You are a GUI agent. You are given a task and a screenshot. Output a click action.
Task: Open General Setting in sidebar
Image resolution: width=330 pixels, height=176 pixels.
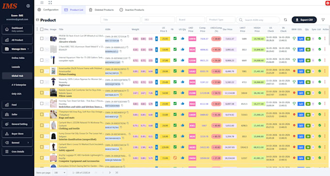(x=17, y=124)
